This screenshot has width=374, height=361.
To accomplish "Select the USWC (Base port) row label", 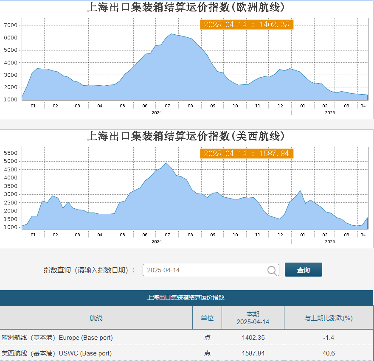I will coord(56,353).
